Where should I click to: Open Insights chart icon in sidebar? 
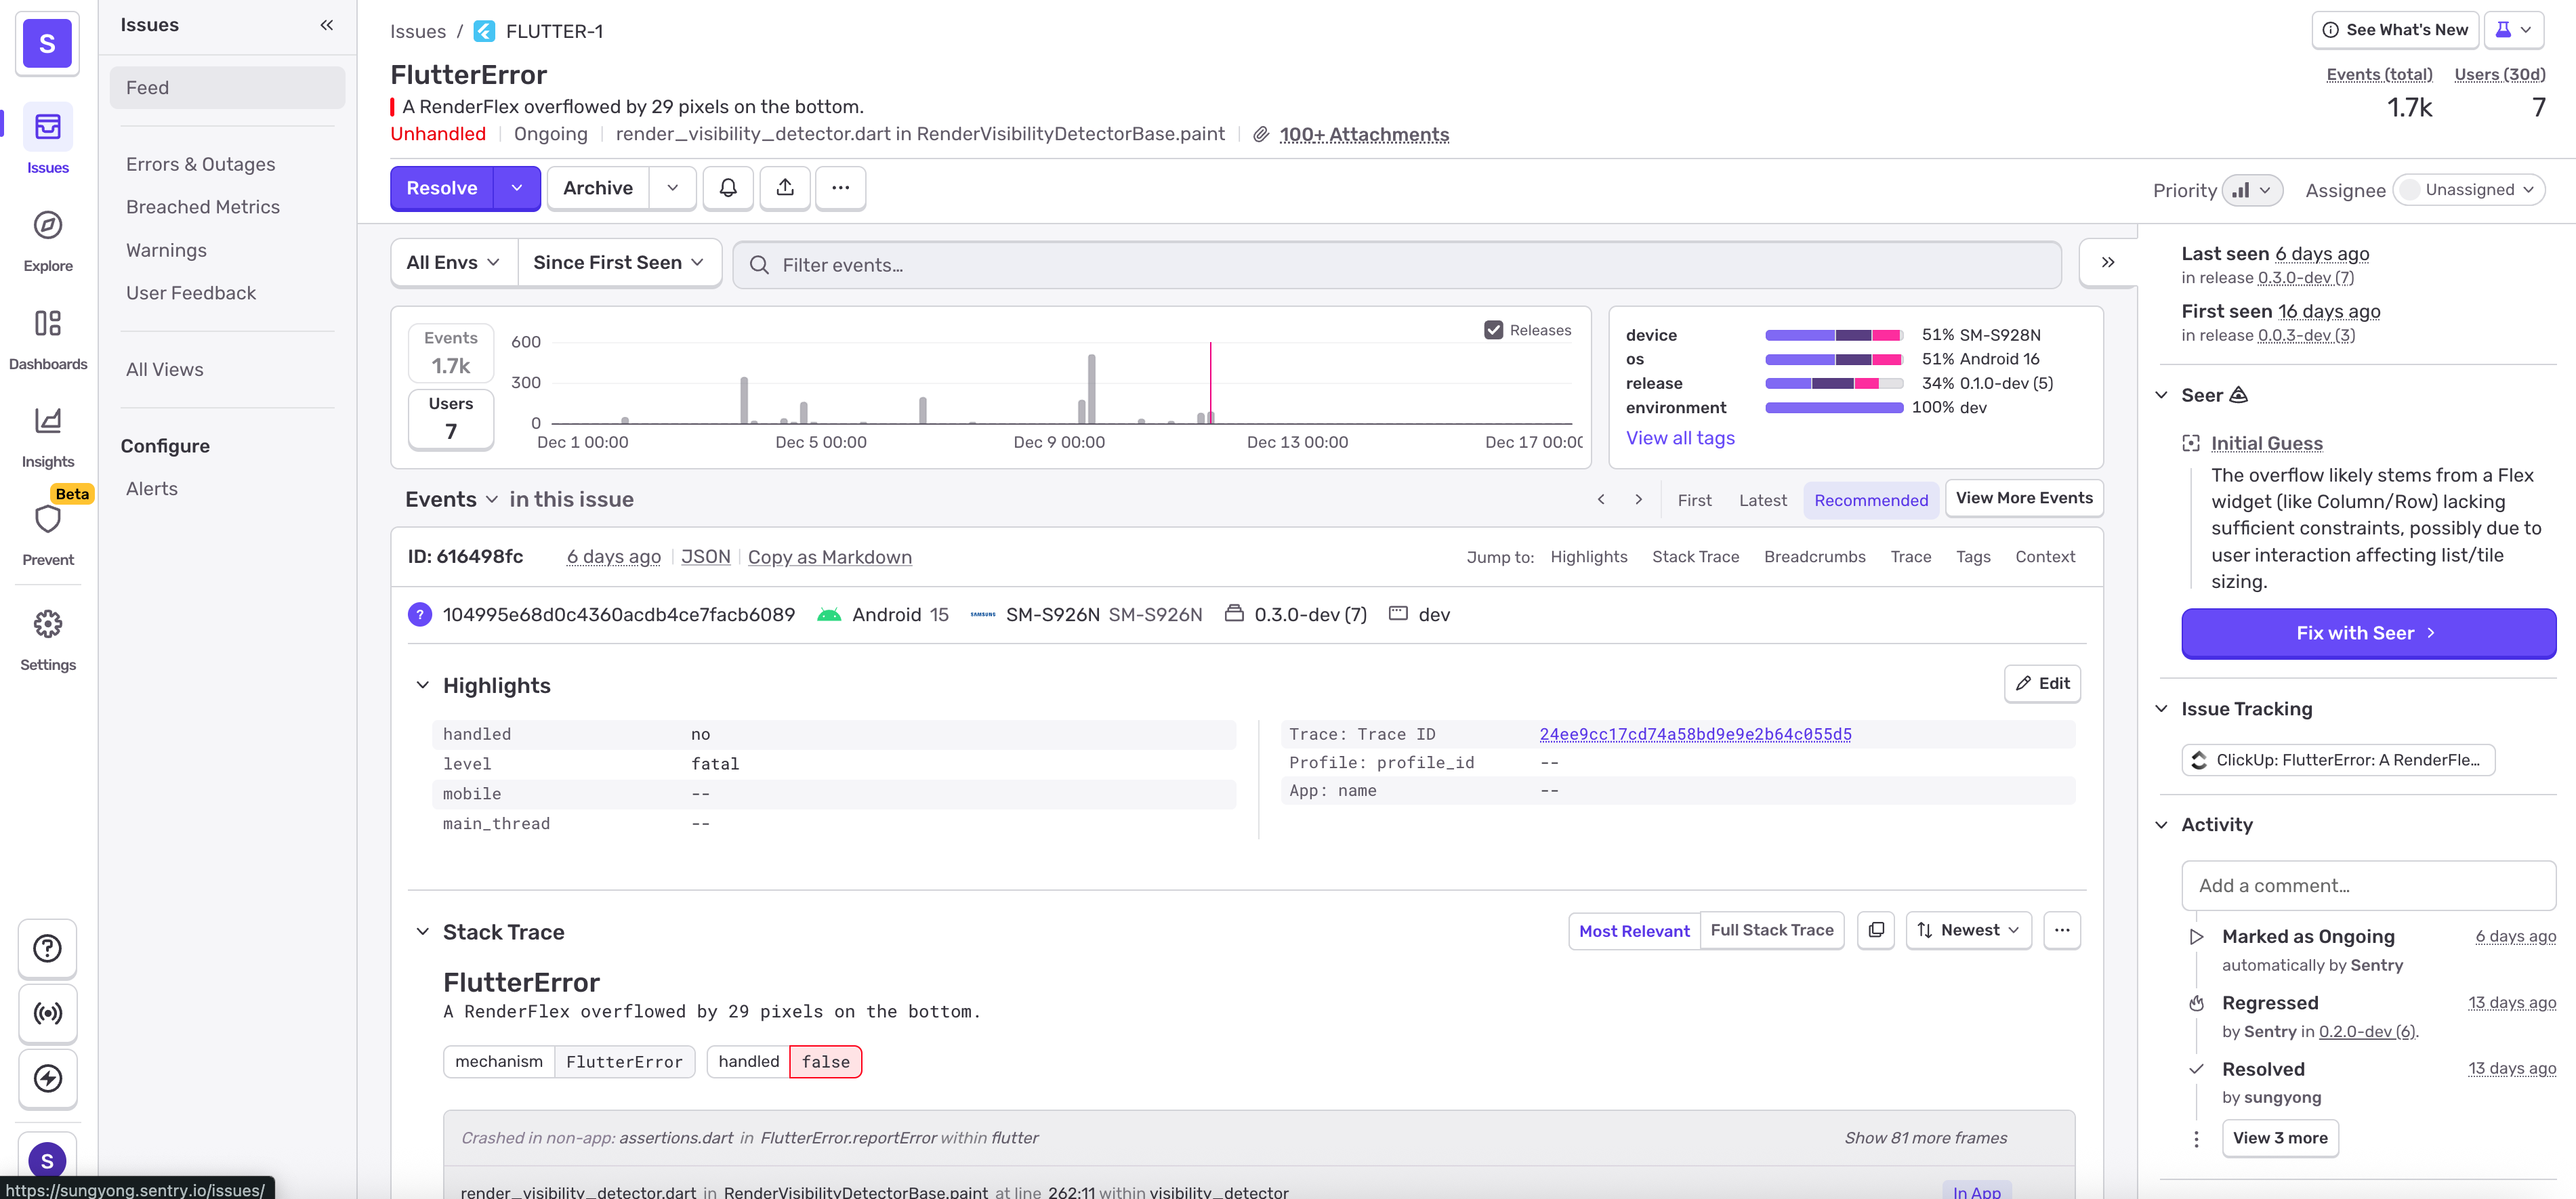[48, 421]
